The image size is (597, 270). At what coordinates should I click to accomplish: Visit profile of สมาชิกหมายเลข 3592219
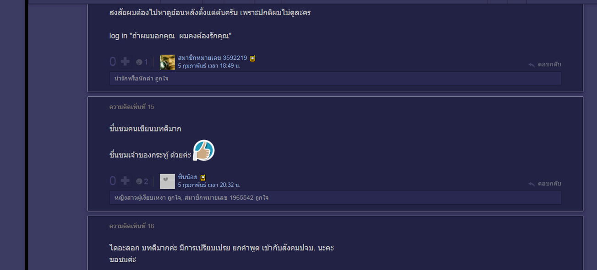click(213, 58)
